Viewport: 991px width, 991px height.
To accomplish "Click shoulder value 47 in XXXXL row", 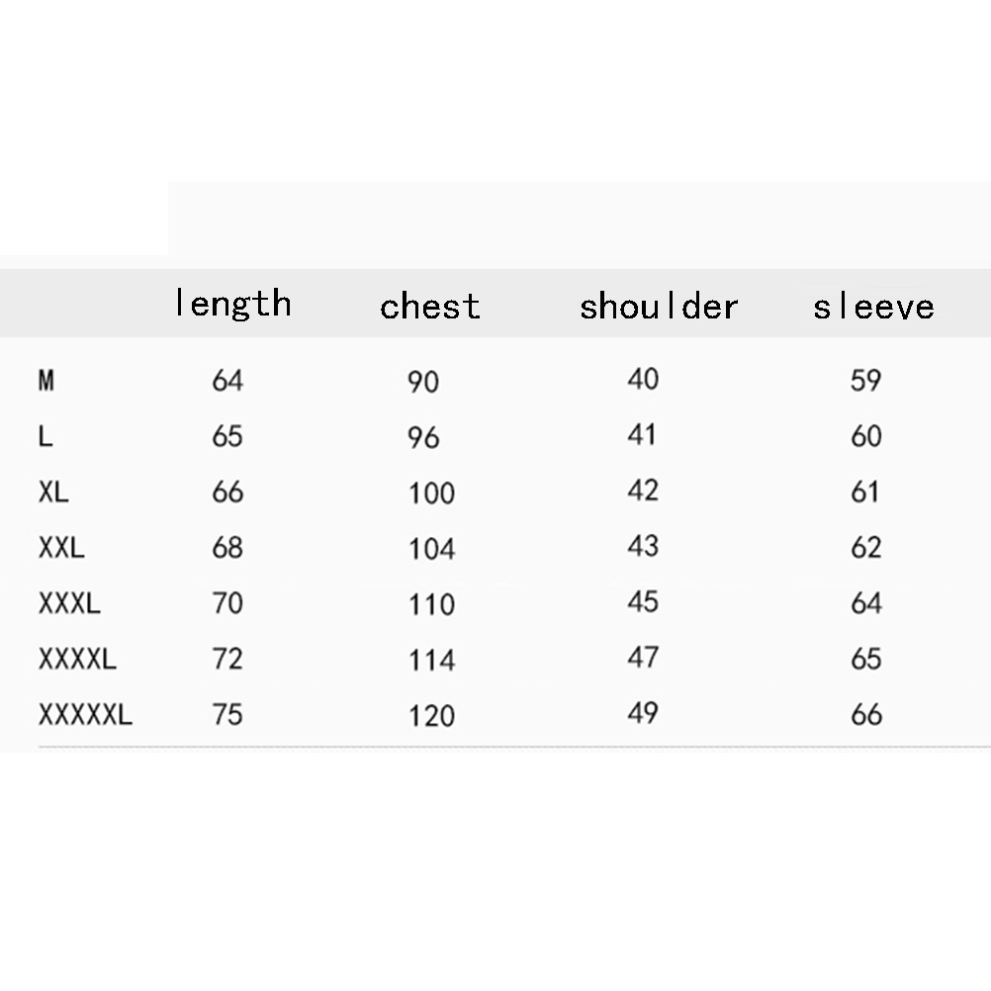I will tap(643, 658).
